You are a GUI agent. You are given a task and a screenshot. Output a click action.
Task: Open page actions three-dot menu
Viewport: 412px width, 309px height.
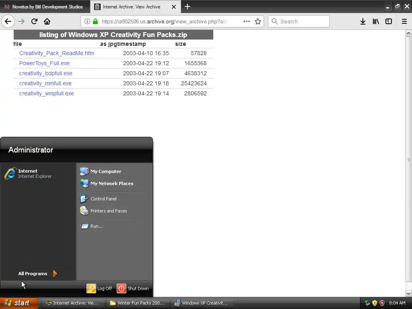click(x=247, y=22)
